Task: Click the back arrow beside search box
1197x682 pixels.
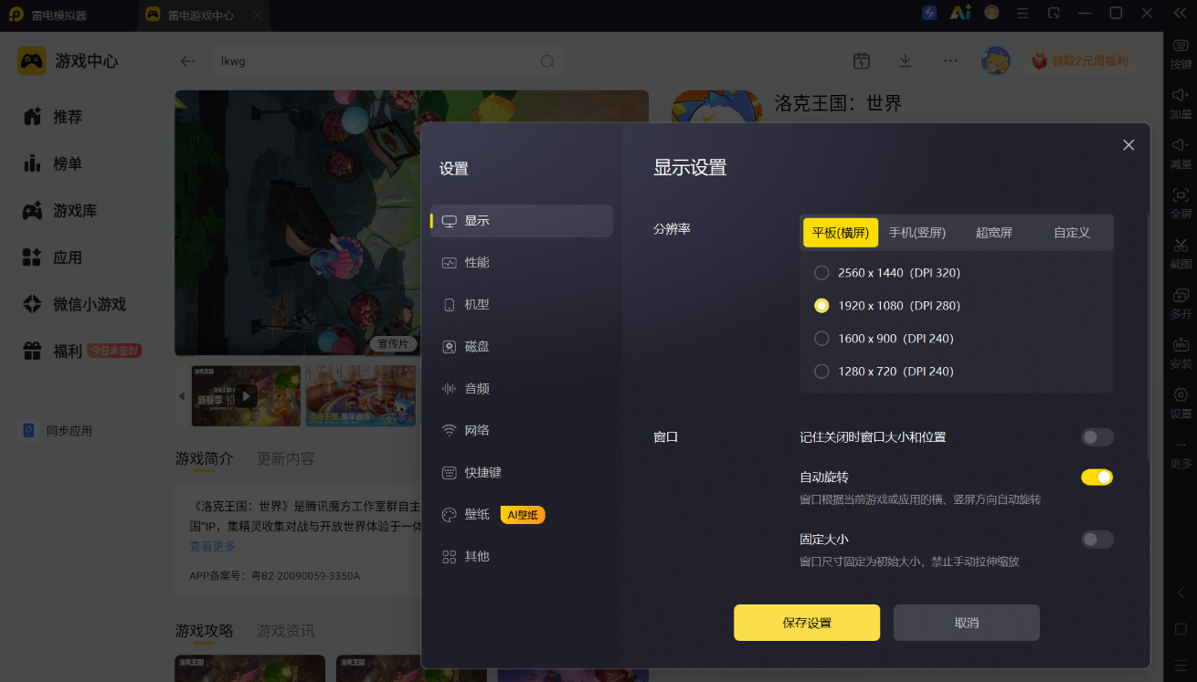Action: (x=188, y=61)
